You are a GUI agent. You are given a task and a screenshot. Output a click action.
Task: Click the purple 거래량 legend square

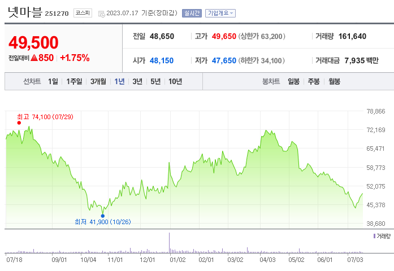pyautogui.click(x=374, y=236)
